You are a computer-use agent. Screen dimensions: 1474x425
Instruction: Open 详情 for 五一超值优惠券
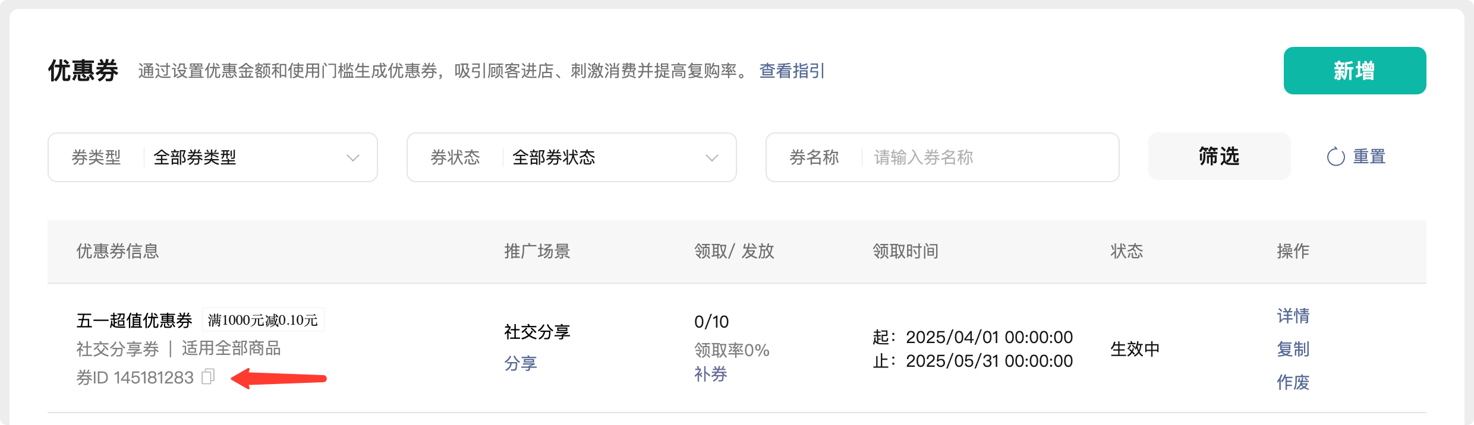pos(1293,316)
